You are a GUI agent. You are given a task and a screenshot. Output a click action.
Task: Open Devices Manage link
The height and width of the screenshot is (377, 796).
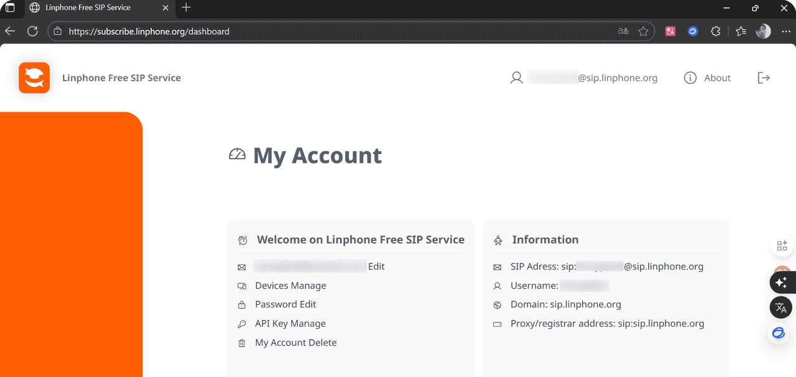tap(290, 286)
